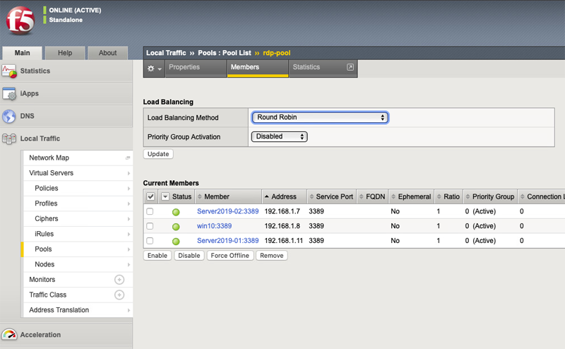The height and width of the screenshot is (349, 565).
Task: Open the Load Balancing Method dropdown
Action: 320,117
